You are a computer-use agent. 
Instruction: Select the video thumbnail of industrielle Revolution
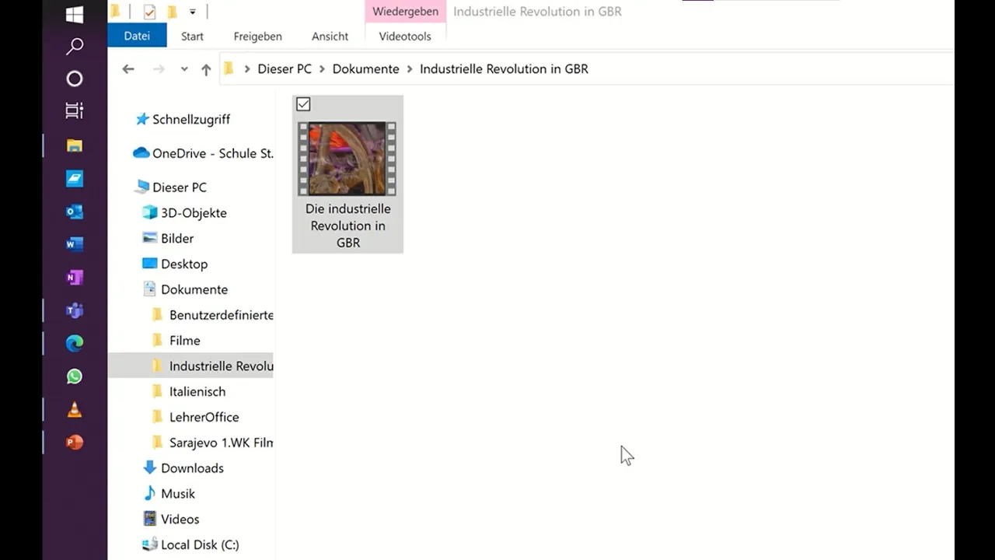347,159
